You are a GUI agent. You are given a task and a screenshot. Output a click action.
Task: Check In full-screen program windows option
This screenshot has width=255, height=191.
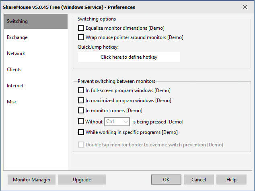pyautogui.click(x=81, y=90)
